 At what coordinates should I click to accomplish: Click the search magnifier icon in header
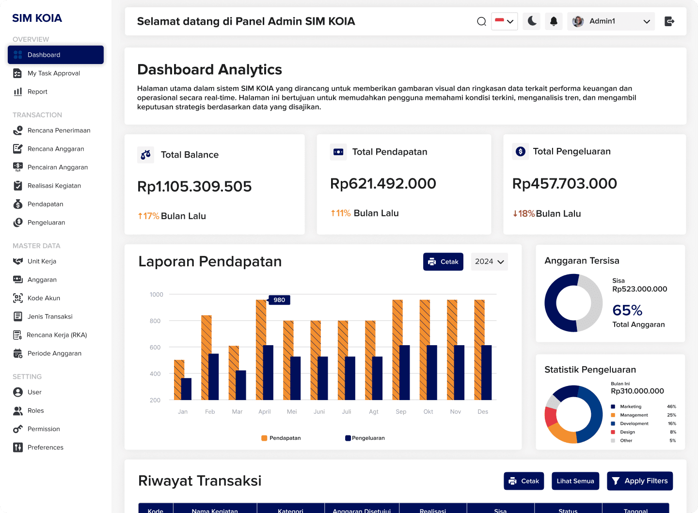point(481,21)
